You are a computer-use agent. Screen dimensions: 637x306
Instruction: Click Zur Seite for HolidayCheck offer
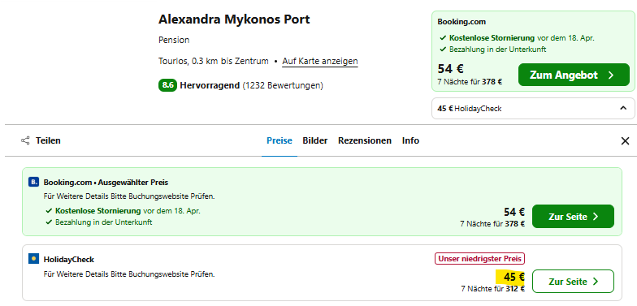tap(573, 281)
